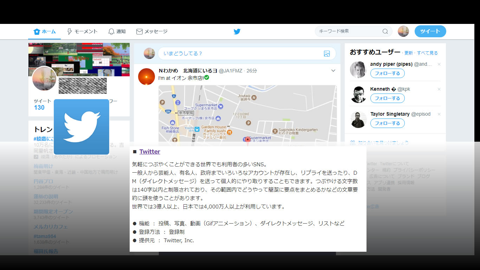Click small avatar beside compose box
Viewport: 480px width, 270px height.
pyautogui.click(x=149, y=53)
